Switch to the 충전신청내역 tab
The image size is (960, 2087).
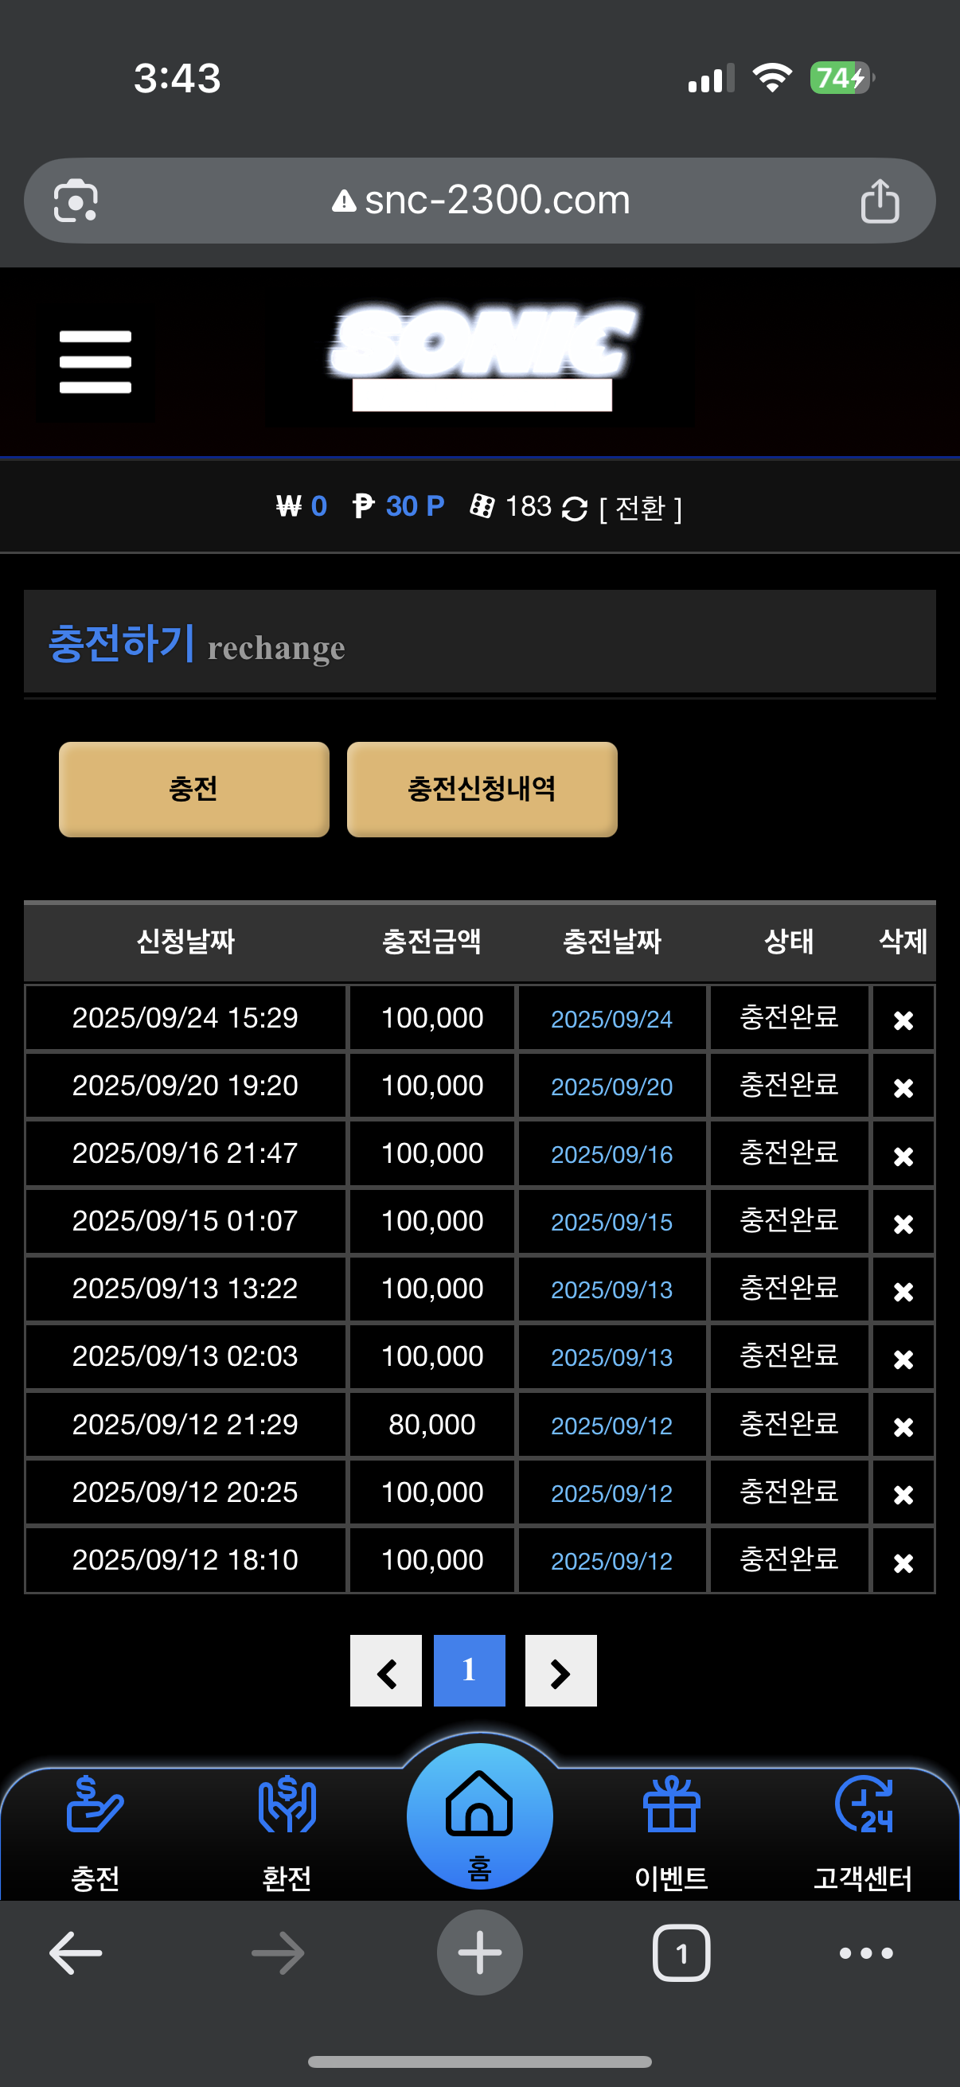pos(482,789)
